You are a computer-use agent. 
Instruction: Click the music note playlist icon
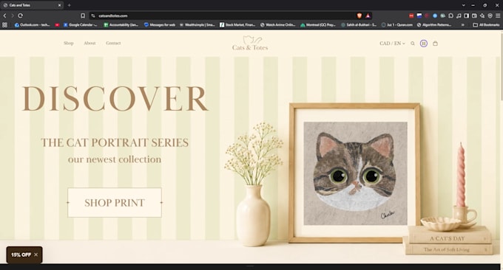[x=459, y=15]
